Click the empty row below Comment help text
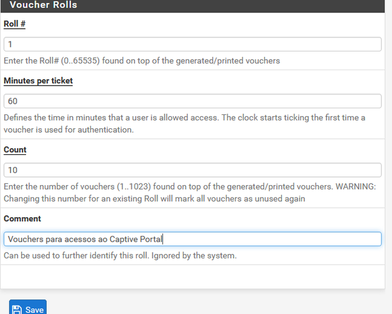 [x=193, y=276]
